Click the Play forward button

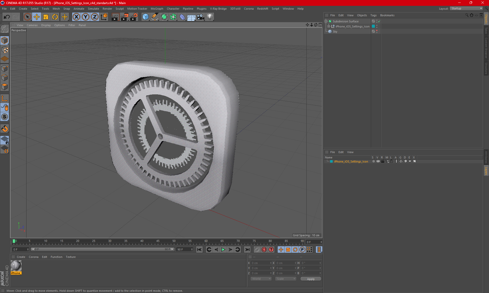223,250
